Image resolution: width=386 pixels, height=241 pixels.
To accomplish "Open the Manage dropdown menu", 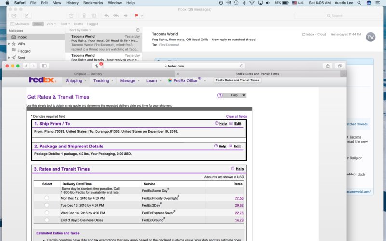I will (130, 80).
